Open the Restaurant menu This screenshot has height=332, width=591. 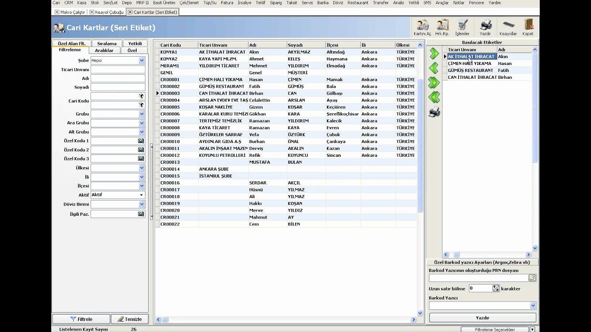[358, 3]
